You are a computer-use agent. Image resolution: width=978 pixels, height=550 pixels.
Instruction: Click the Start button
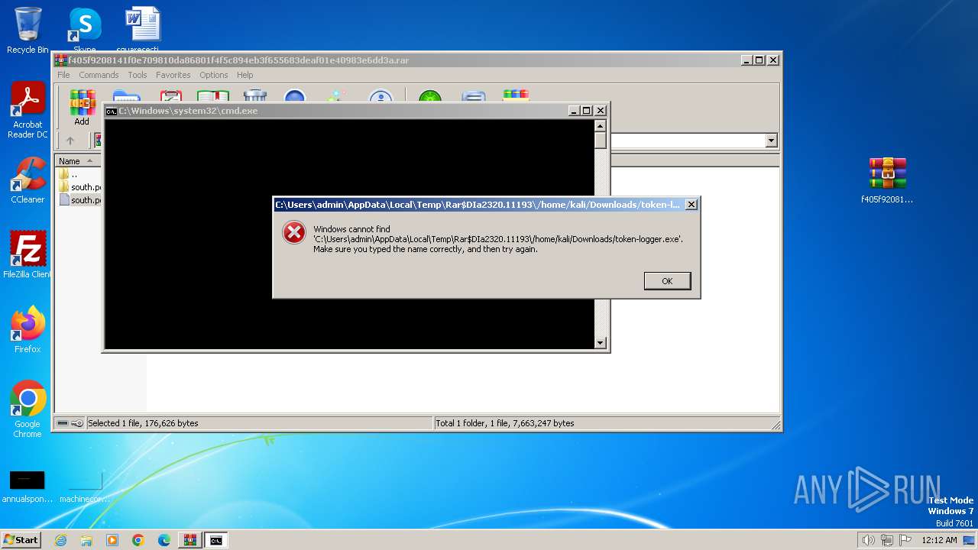[x=21, y=540]
